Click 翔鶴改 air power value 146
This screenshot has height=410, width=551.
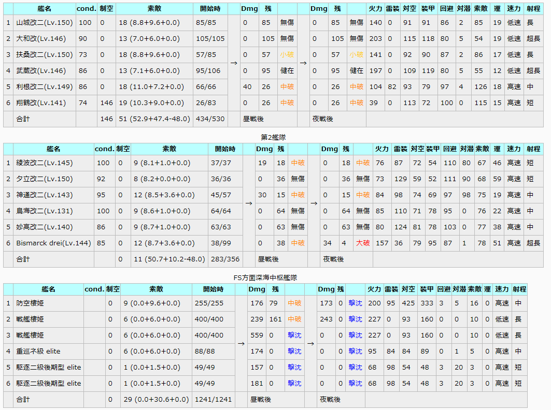tap(106, 103)
